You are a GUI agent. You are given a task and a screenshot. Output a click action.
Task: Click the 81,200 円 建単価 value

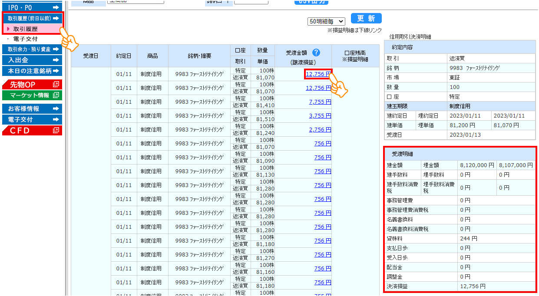463,125
